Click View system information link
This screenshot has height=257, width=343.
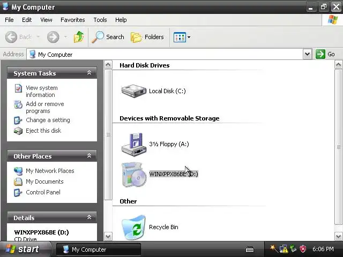(x=42, y=91)
